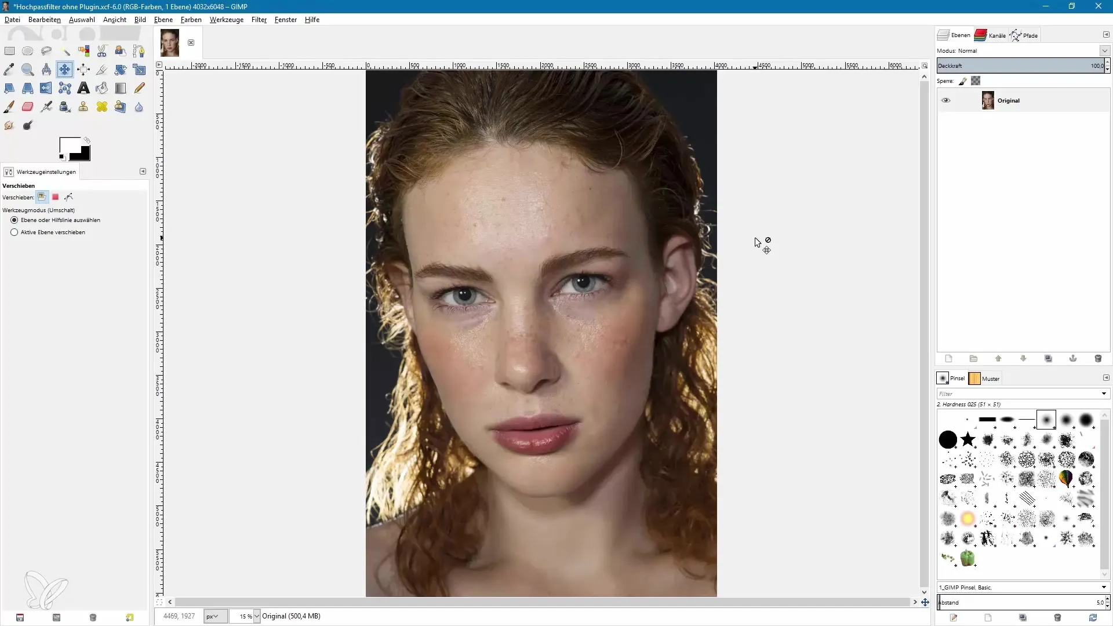1113x626 pixels.
Task: Open the px unit dropdown in status bar
Action: click(x=215, y=616)
